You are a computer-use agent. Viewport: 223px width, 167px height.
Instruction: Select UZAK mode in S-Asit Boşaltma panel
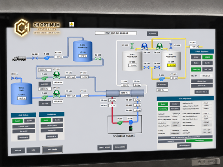[x=196, y=57]
